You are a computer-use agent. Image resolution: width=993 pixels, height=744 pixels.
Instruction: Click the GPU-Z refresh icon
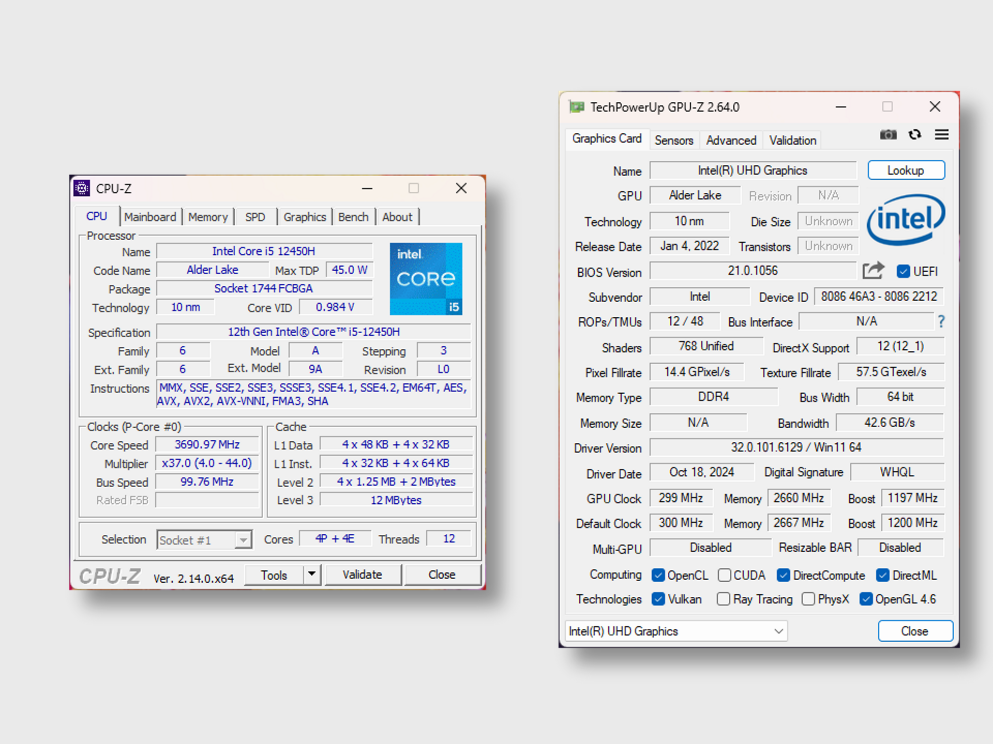coord(915,135)
